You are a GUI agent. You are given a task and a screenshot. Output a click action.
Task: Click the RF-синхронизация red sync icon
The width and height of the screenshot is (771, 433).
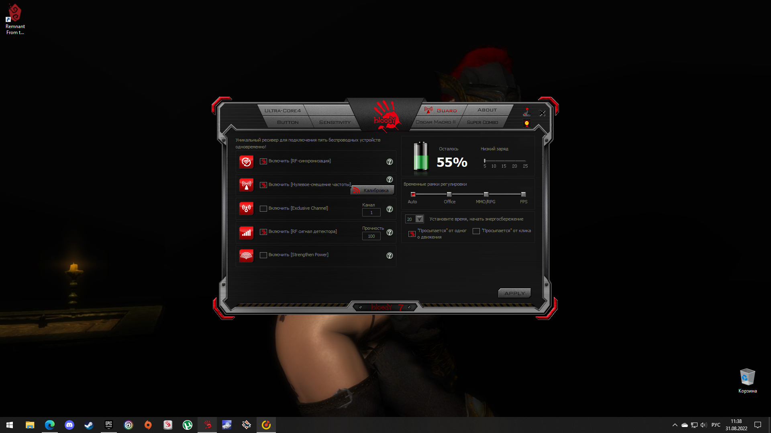(246, 162)
